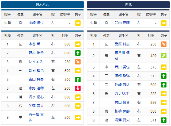Open player link レイエス

(36, 62)
